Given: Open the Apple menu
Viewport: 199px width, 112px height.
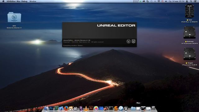Looking at the screenshot, I should [x=3, y=1].
